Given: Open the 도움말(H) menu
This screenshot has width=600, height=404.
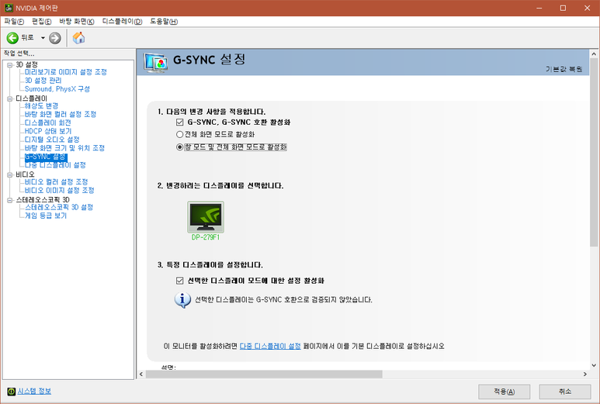Looking at the screenshot, I should pyautogui.click(x=164, y=22).
